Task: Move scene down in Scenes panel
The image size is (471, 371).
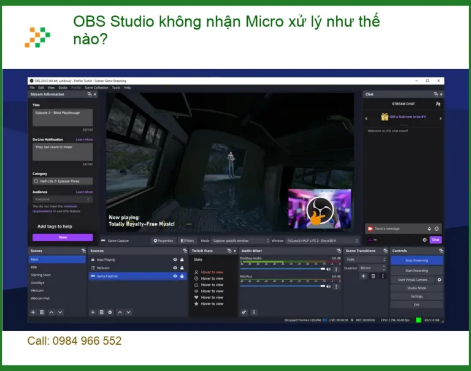Action: (60, 312)
